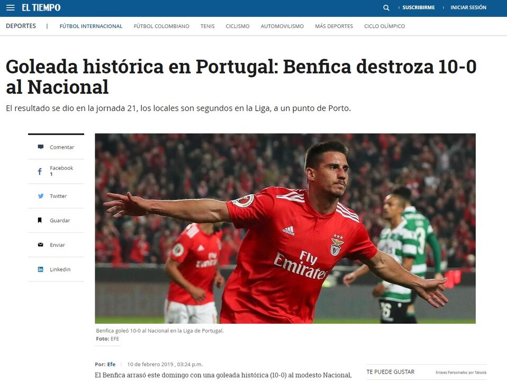Share via the Twitter bird icon
Viewport: 507px width, 381px height.
click(41, 196)
